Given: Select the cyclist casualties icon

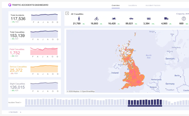Looking at the screenshot, I should pos(96,19).
